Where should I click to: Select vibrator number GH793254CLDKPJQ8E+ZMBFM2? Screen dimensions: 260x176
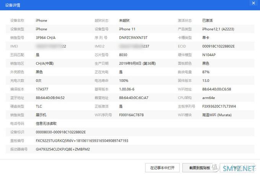[63, 149]
